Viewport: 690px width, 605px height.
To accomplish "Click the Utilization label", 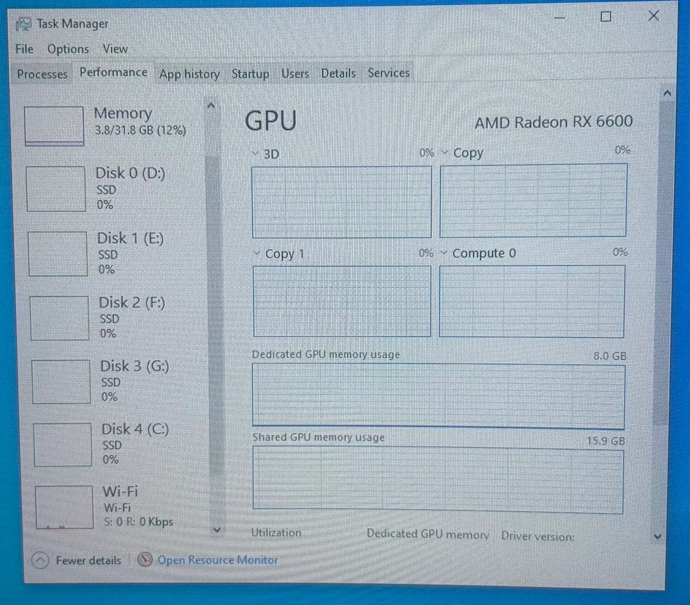I will click(276, 533).
